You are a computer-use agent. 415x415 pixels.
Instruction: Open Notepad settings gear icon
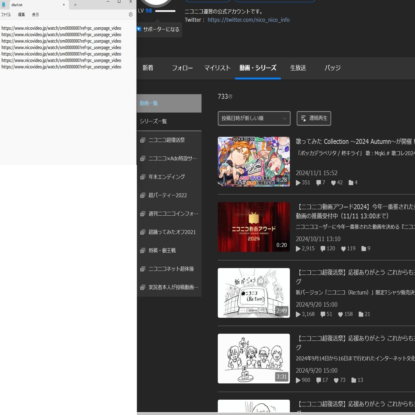tap(131, 14)
